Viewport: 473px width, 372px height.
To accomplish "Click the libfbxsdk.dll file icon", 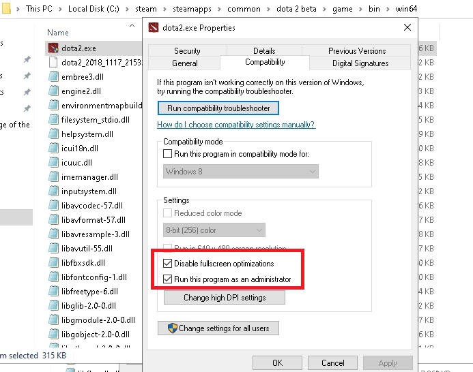I will click(x=53, y=263).
